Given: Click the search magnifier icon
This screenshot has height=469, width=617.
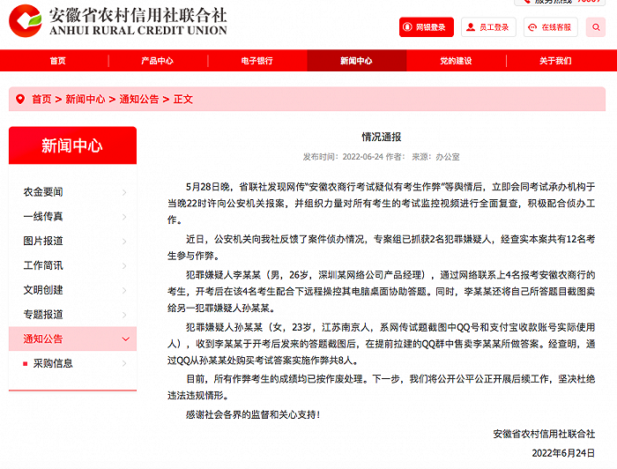Looking at the screenshot, I should (596, 27).
